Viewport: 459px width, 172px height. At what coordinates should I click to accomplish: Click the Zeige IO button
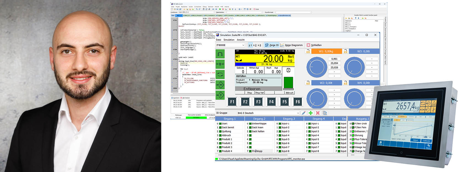coord(272,45)
